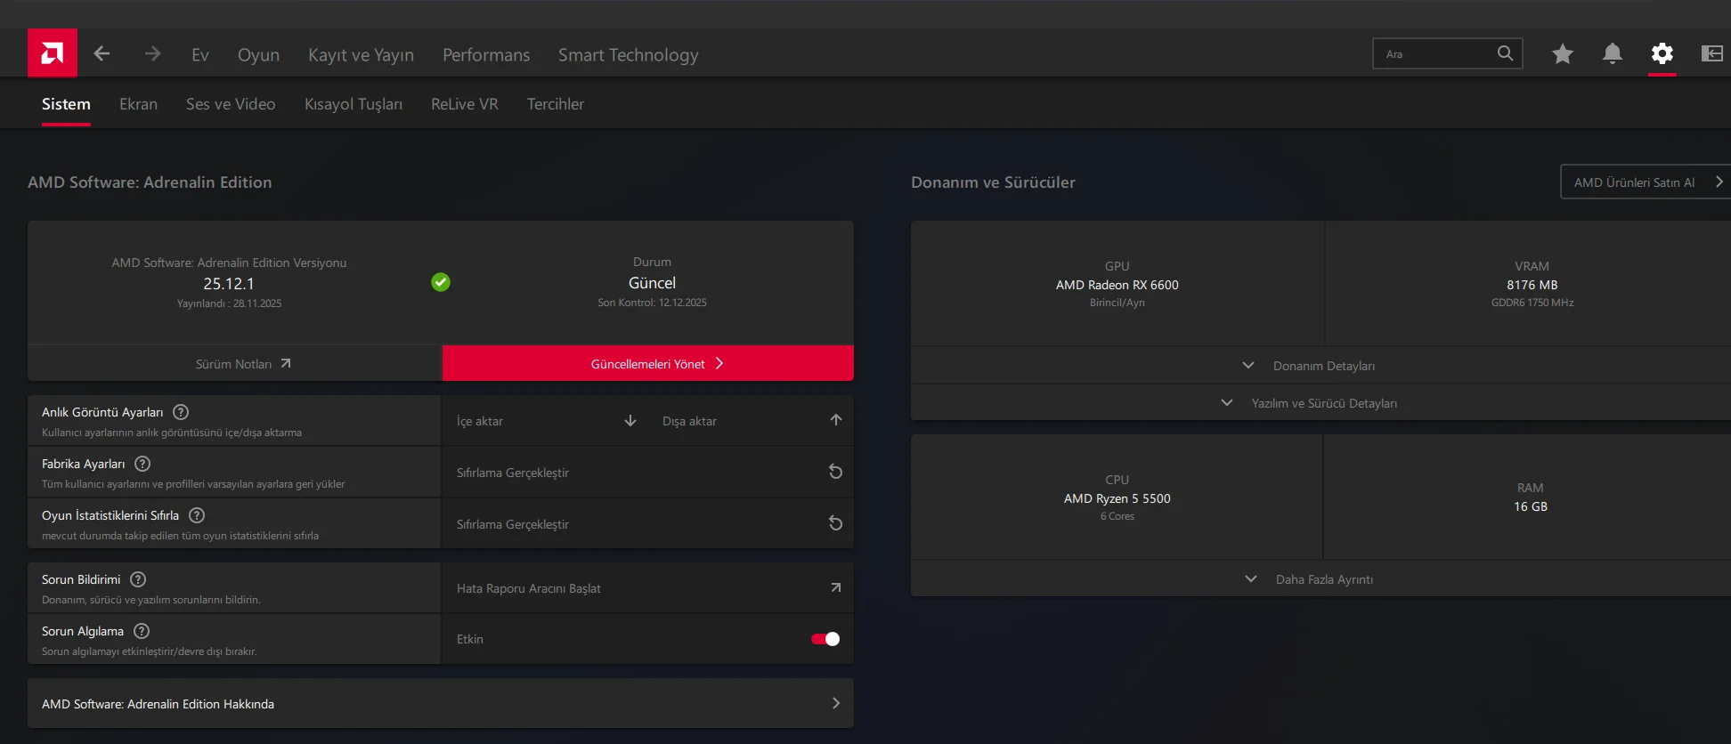Click AMD Ürünleri Satın Al button
This screenshot has height=744, width=1731.
tap(1646, 182)
